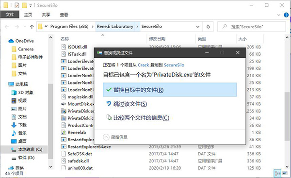Open 网络 in navigation pane
Image resolution: width=291 pixels, height=178 pixels.
(19, 168)
